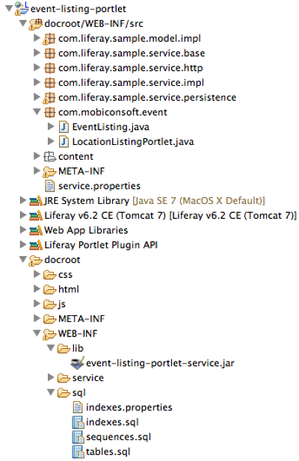Click the tables.sql file icon
Image resolution: width=299 pixels, height=461 pixels.
point(78,452)
